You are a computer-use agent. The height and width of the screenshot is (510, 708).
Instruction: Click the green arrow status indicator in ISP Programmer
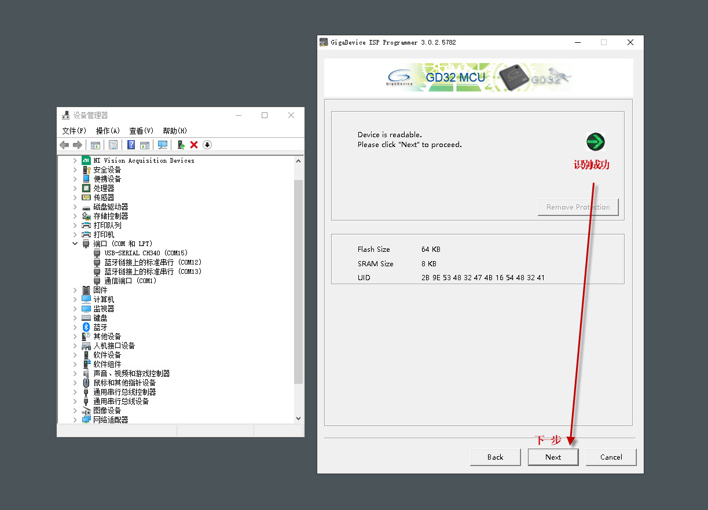[x=595, y=141]
